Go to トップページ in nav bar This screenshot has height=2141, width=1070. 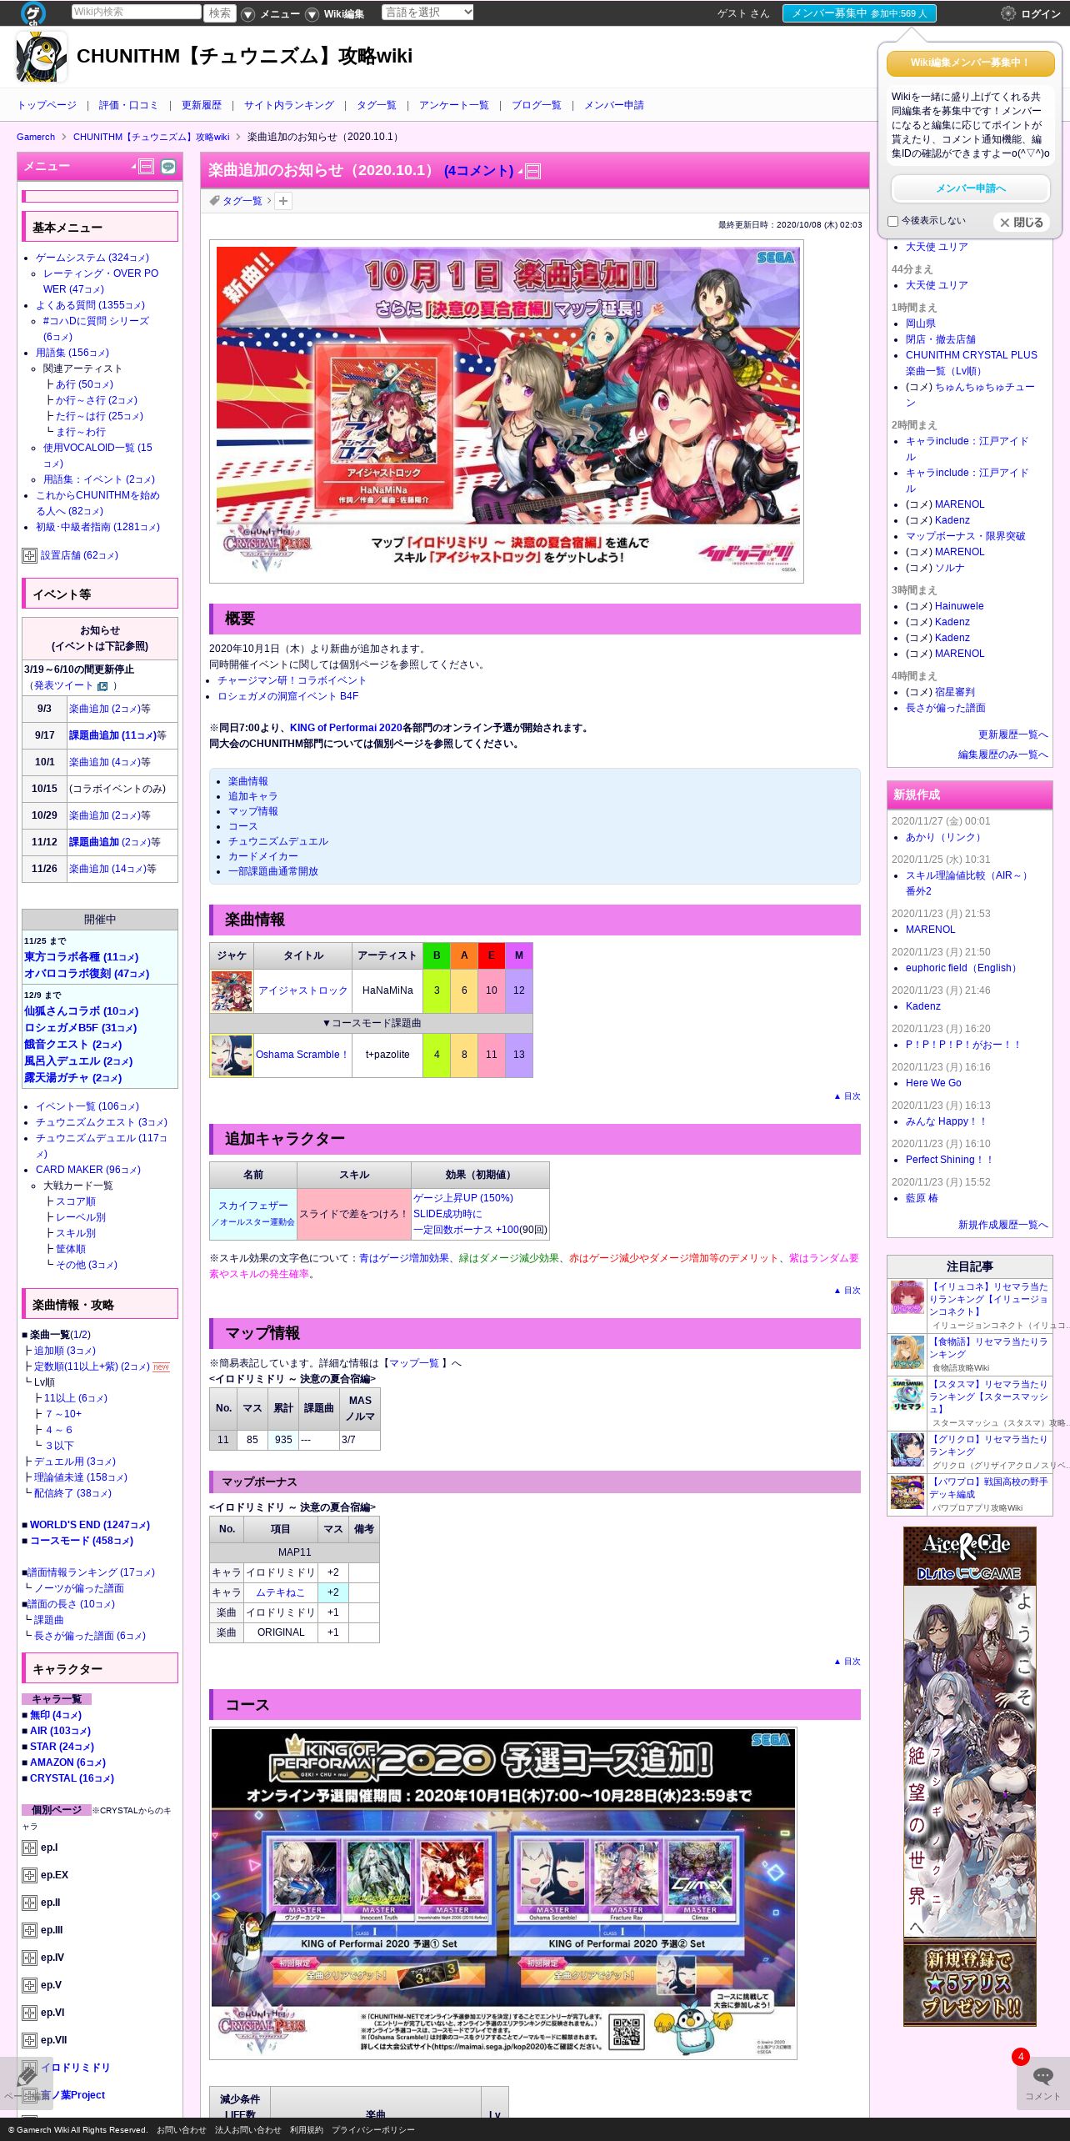[x=47, y=106]
